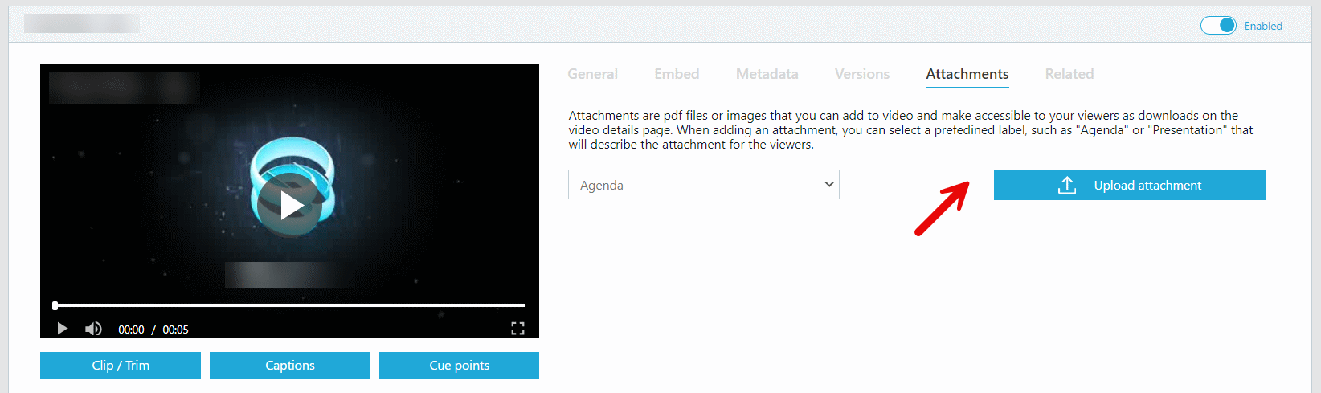The width and height of the screenshot is (1321, 393).
Task: Click the Enabled label text
Action: coord(1263,26)
